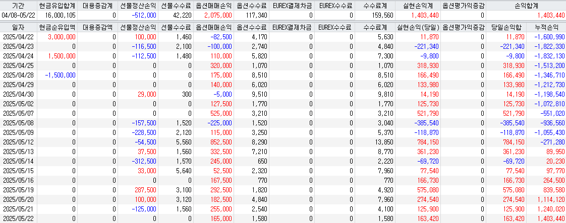The width and height of the screenshot is (566, 223).
Task: Select the option trading total 2,075,000
Action: click(218, 15)
